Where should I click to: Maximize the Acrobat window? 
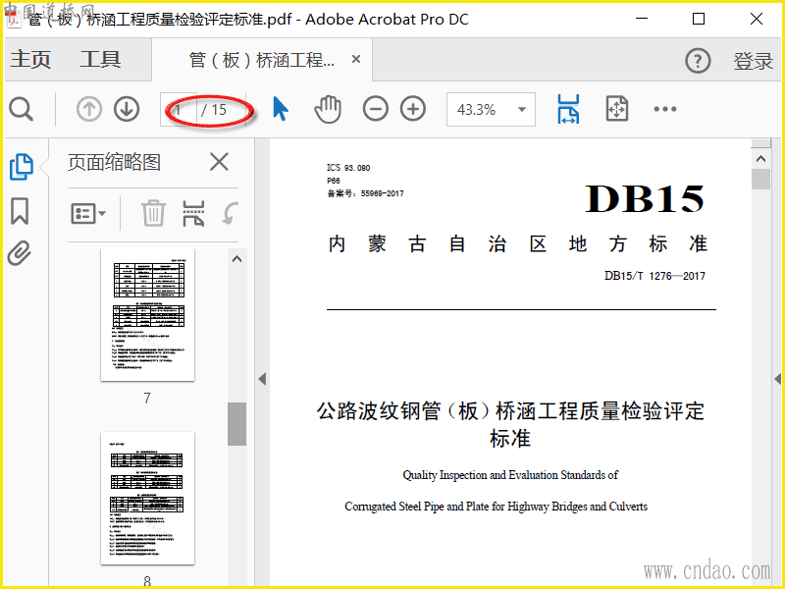[x=699, y=19]
